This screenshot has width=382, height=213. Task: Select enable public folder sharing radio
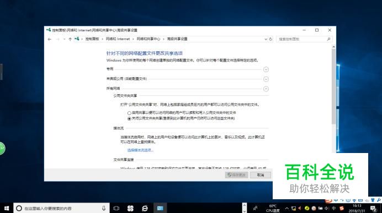129,113
